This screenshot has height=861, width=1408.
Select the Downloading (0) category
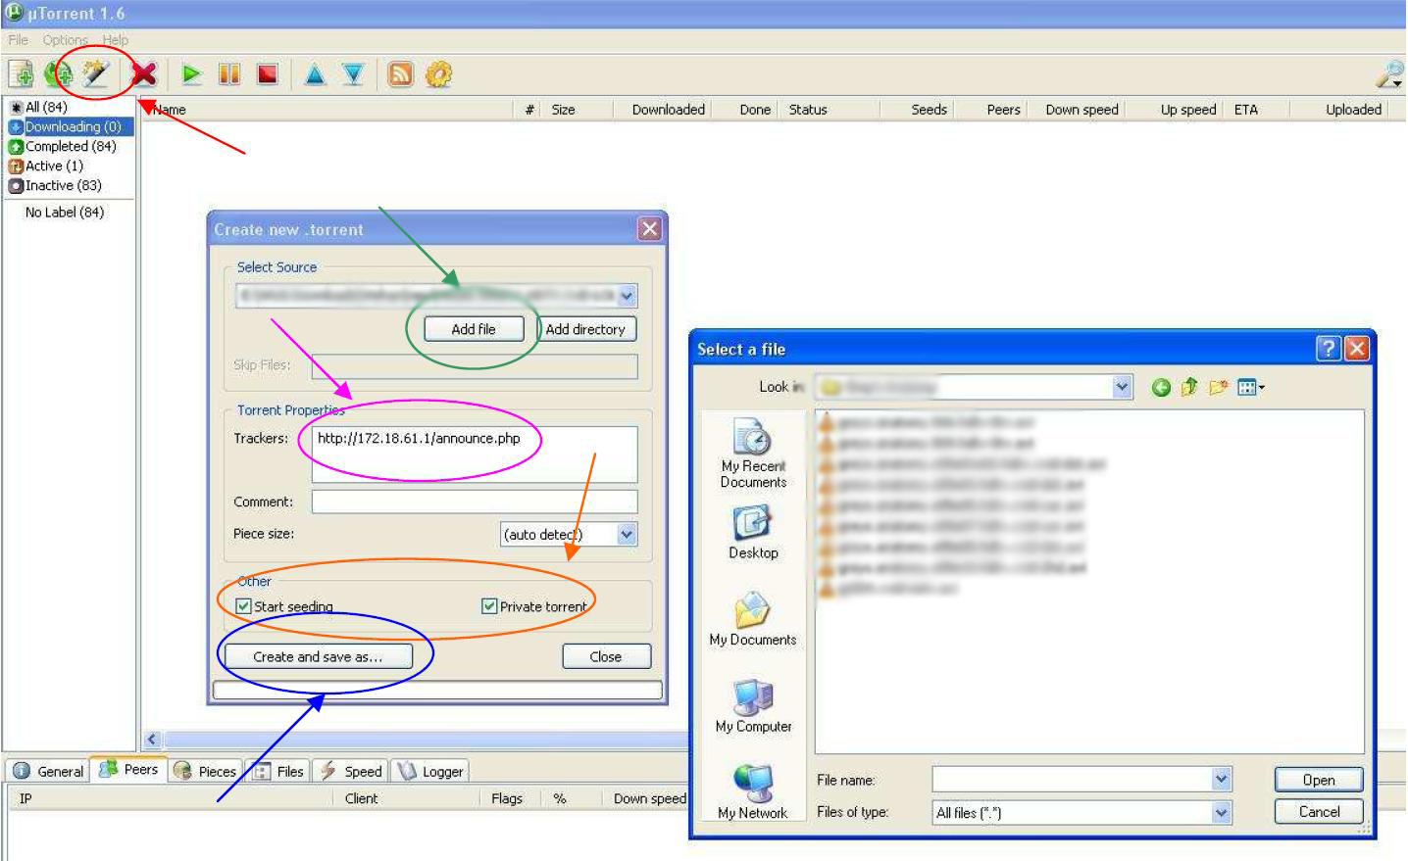click(71, 126)
